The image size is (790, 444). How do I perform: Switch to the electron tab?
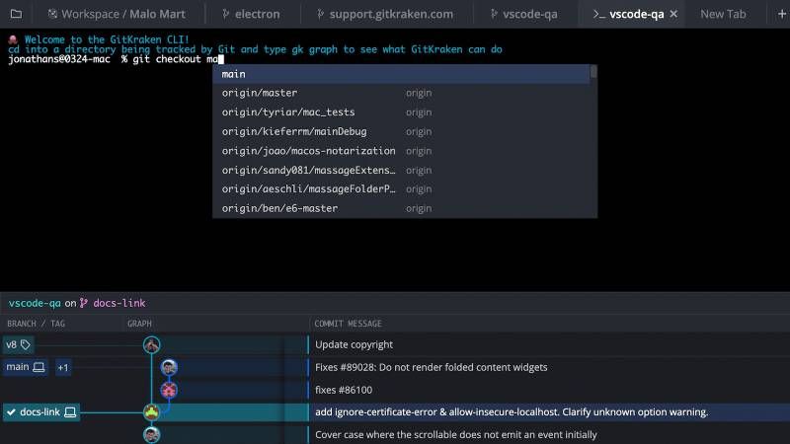click(251, 14)
